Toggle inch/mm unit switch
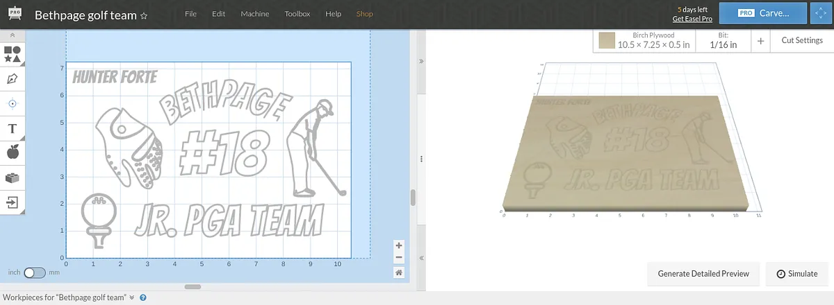The width and height of the screenshot is (834, 305). (x=35, y=273)
